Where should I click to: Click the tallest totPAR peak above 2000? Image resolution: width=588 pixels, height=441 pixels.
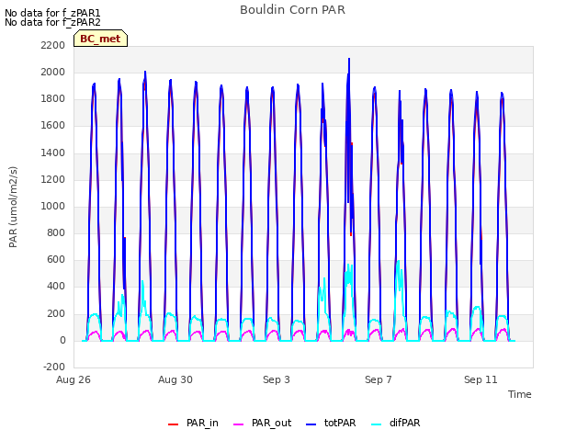349,60
